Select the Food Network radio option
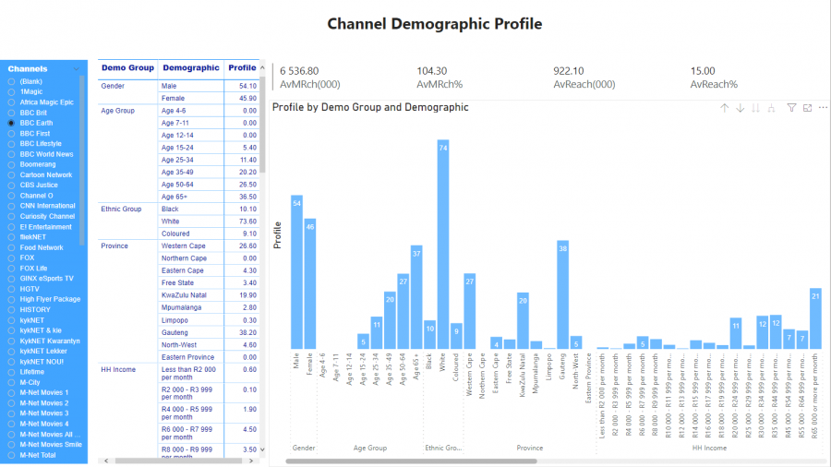 coord(11,247)
